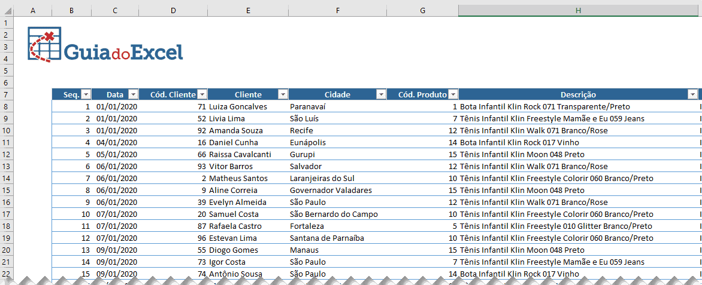Select column E header

coord(248,11)
